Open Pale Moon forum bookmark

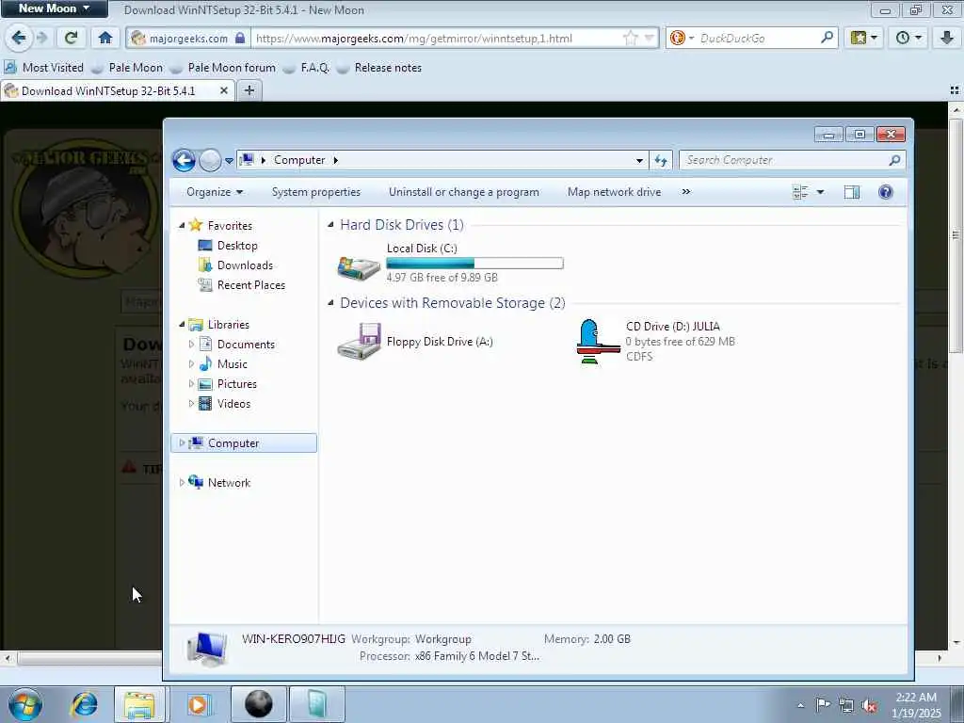[223, 68]
